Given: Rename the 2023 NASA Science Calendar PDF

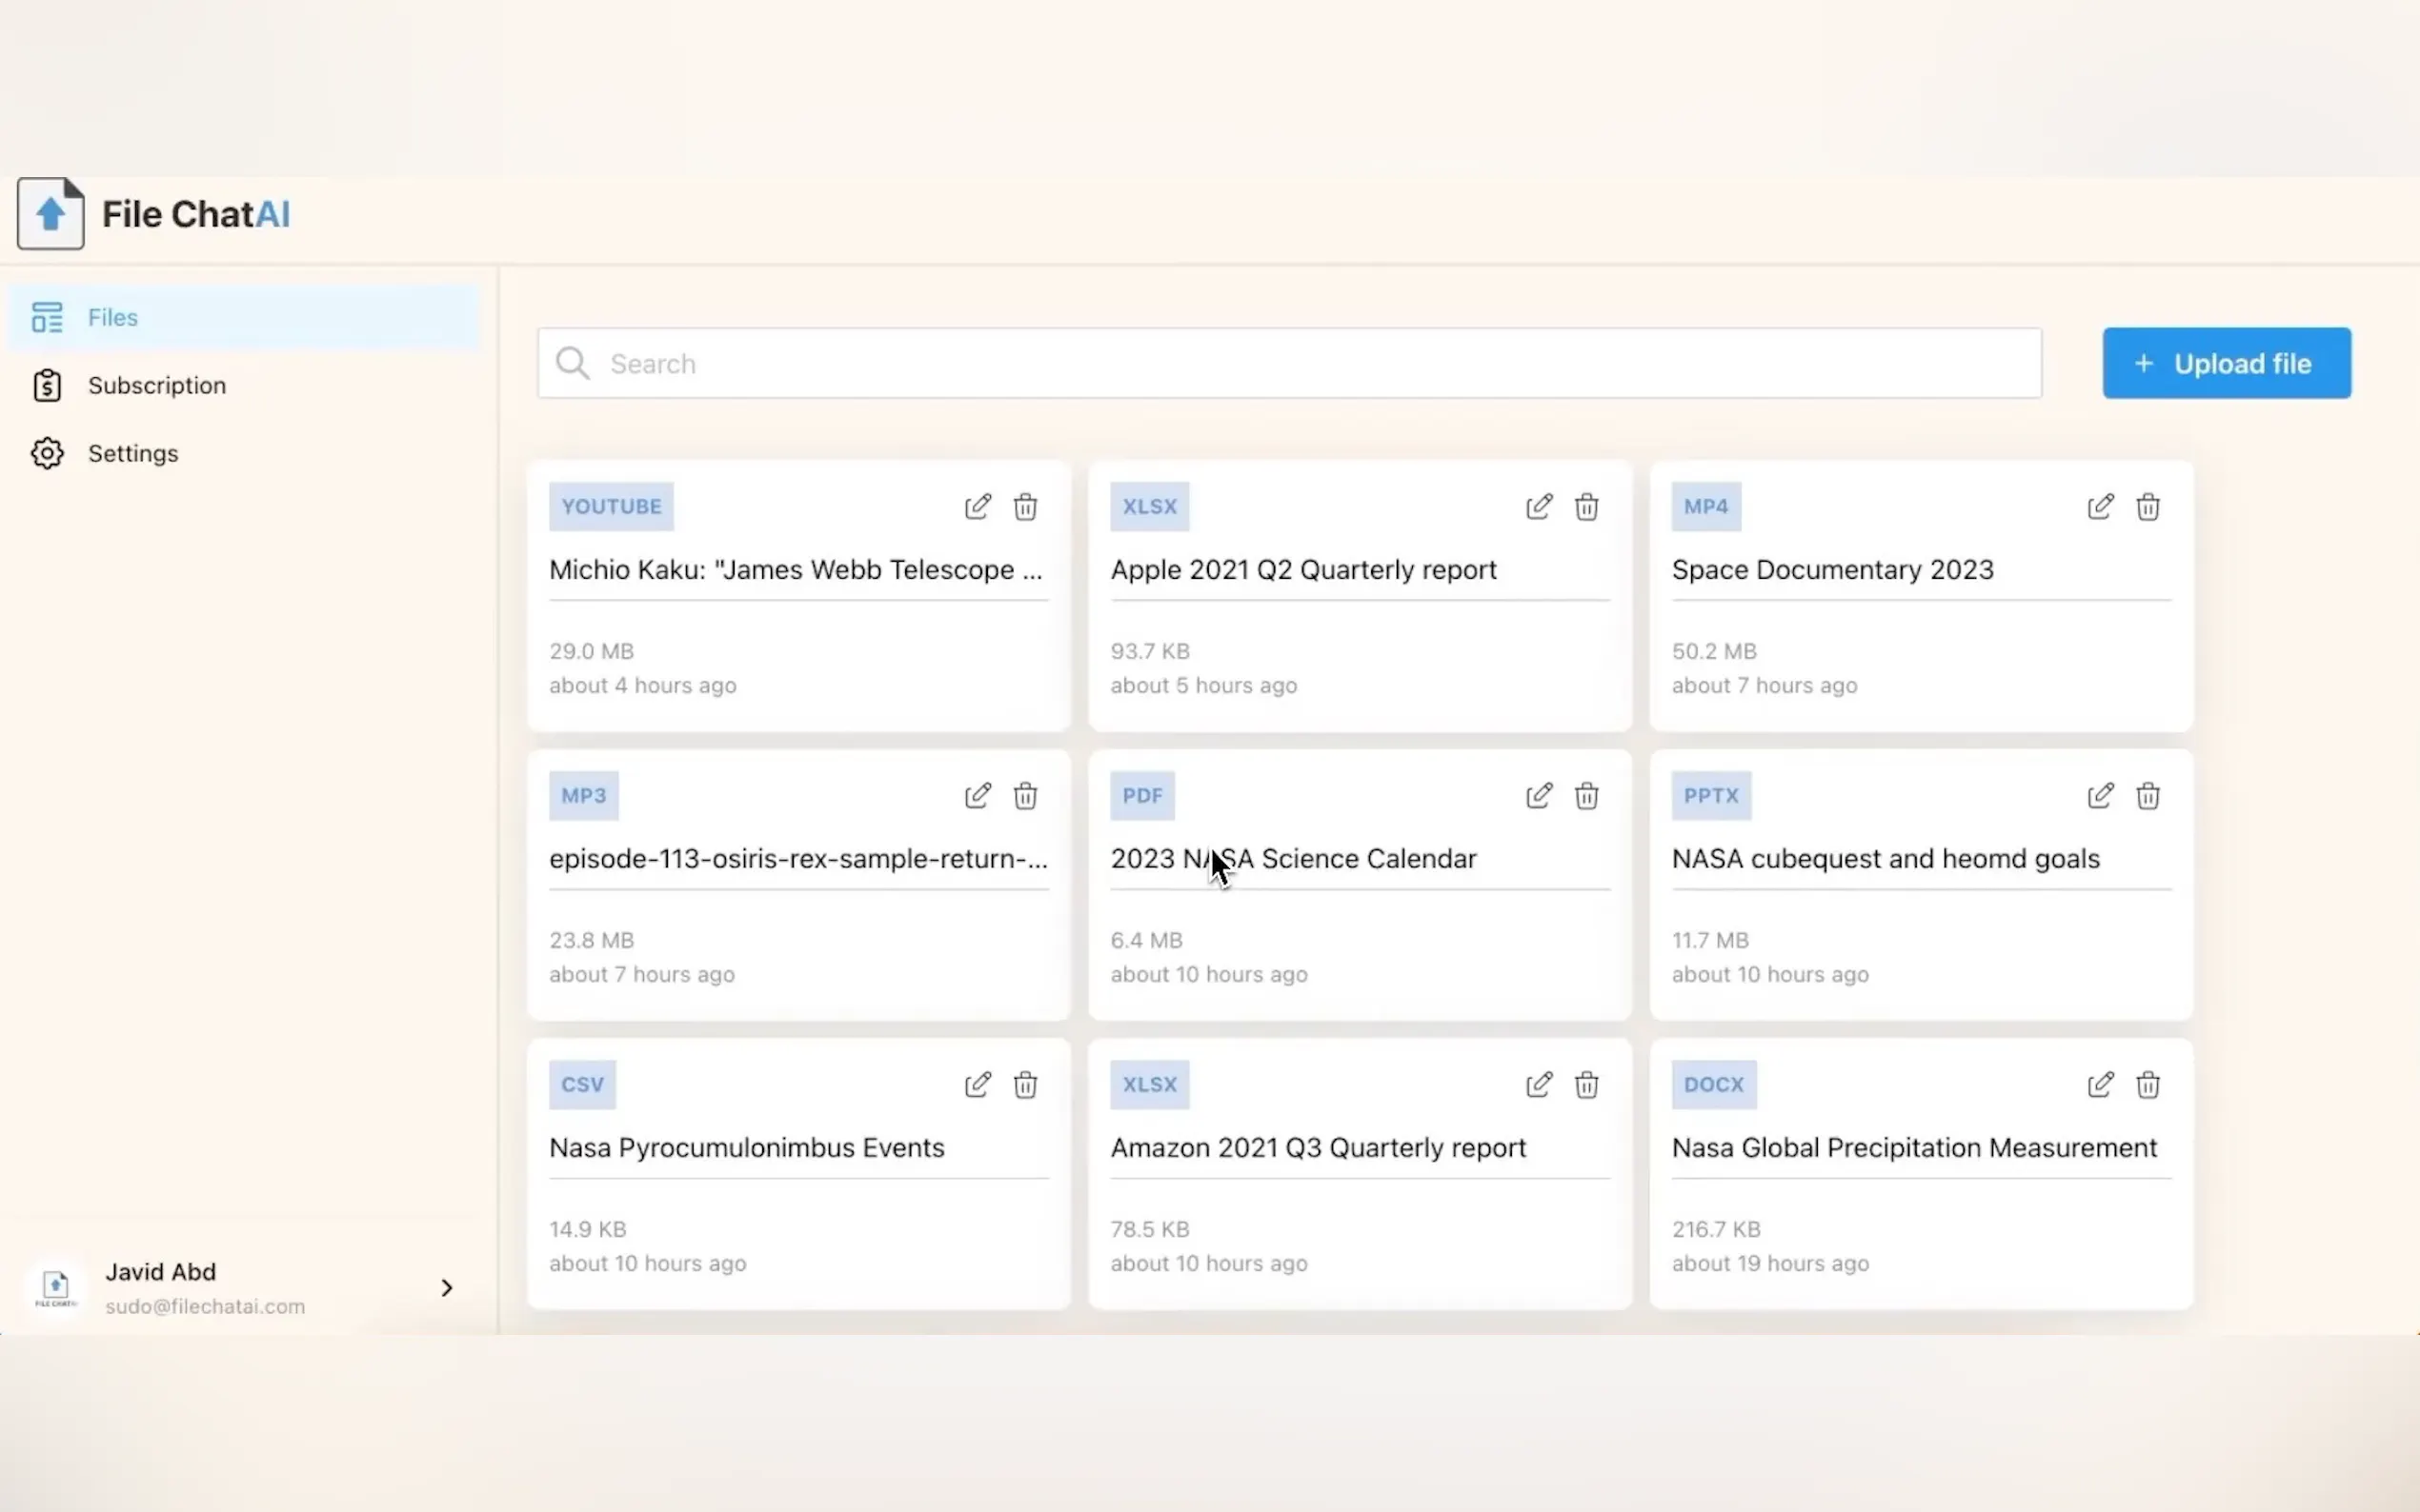Looking at the screenshot, I should 1539,796.
